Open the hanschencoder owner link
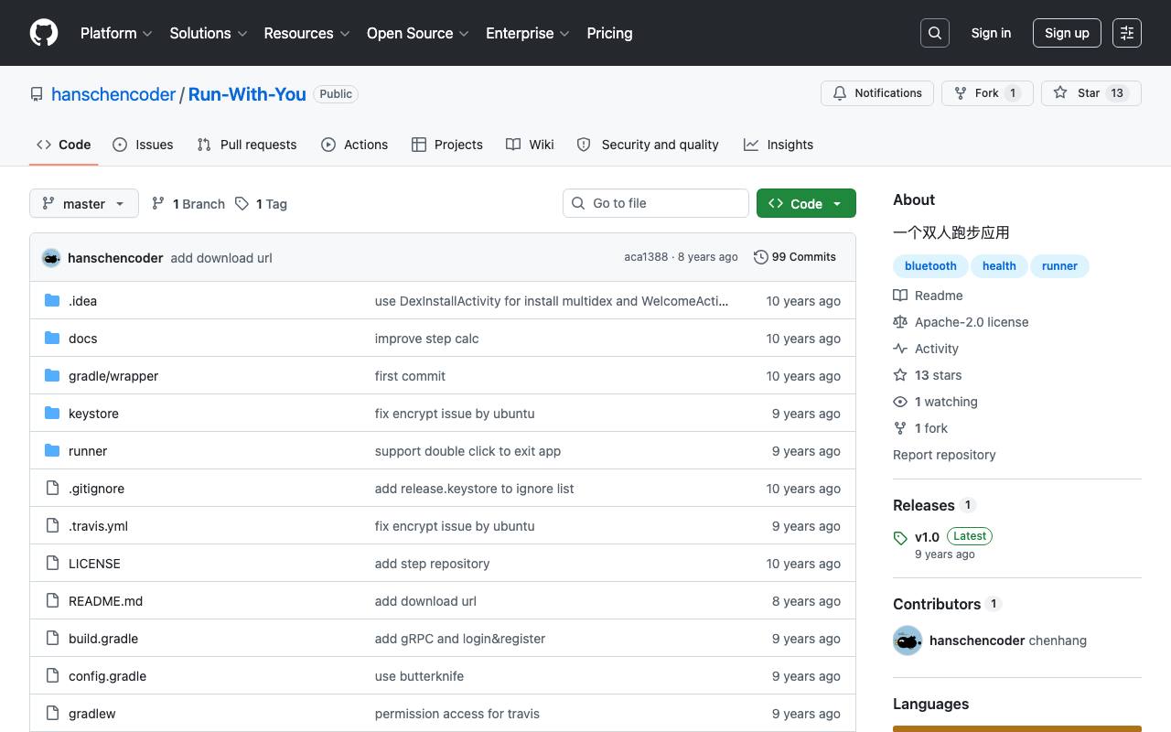 (113, 94)
